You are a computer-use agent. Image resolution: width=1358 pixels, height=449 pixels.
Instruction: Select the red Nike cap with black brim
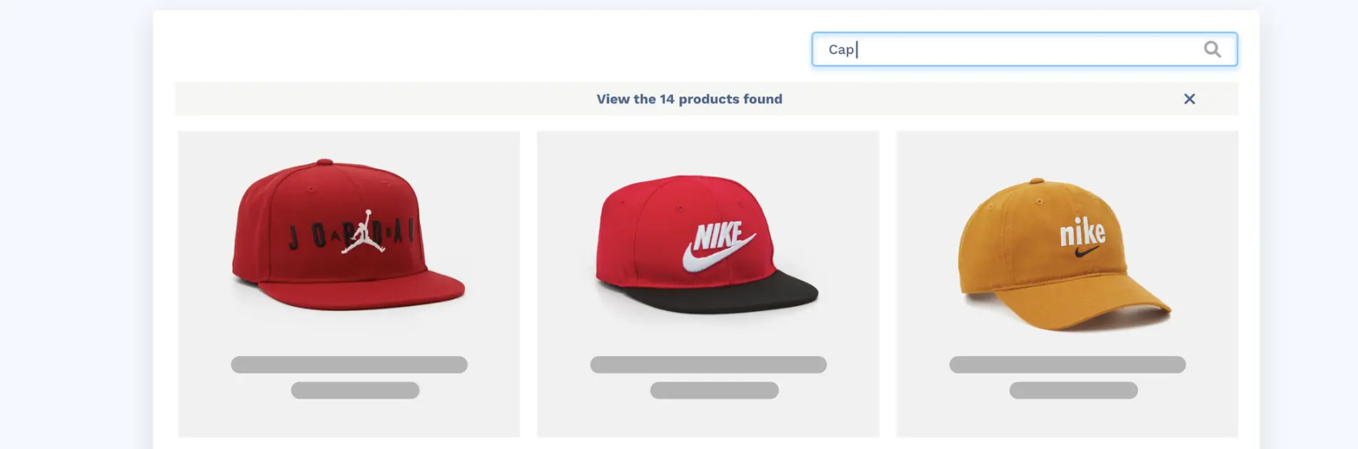click(x=707, y=243)
